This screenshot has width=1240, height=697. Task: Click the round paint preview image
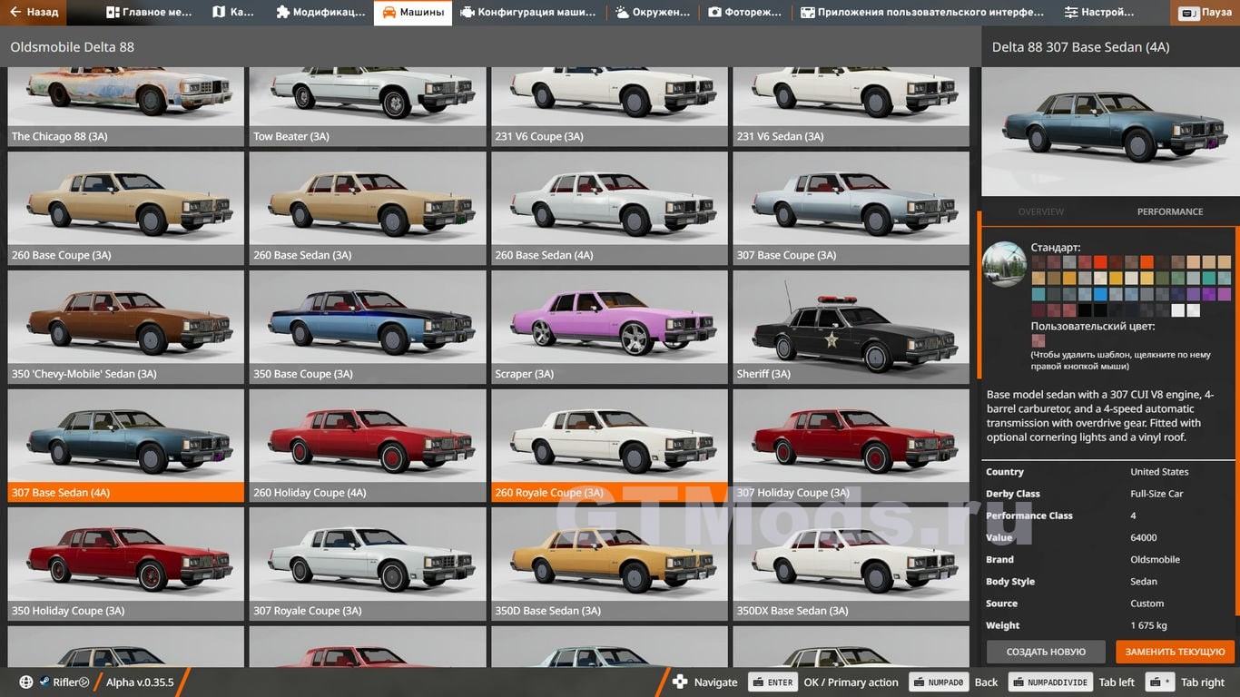tap(1005, 263)
